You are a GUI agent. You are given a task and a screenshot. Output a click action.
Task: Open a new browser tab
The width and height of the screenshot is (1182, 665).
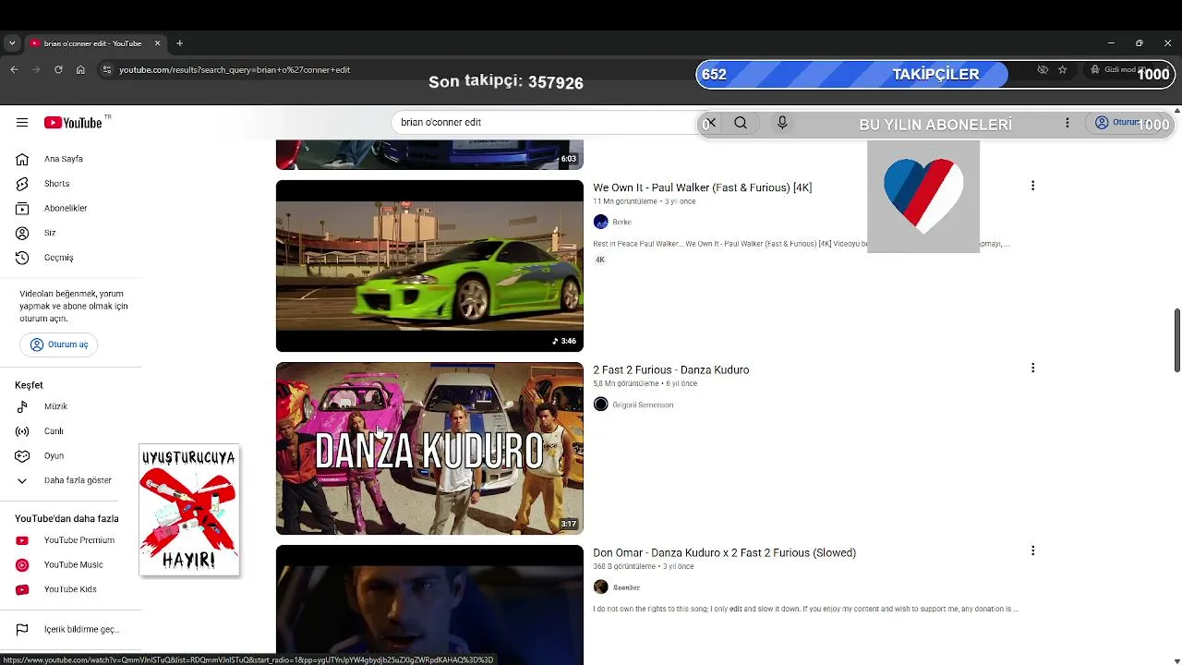click(x=179, y=43)
